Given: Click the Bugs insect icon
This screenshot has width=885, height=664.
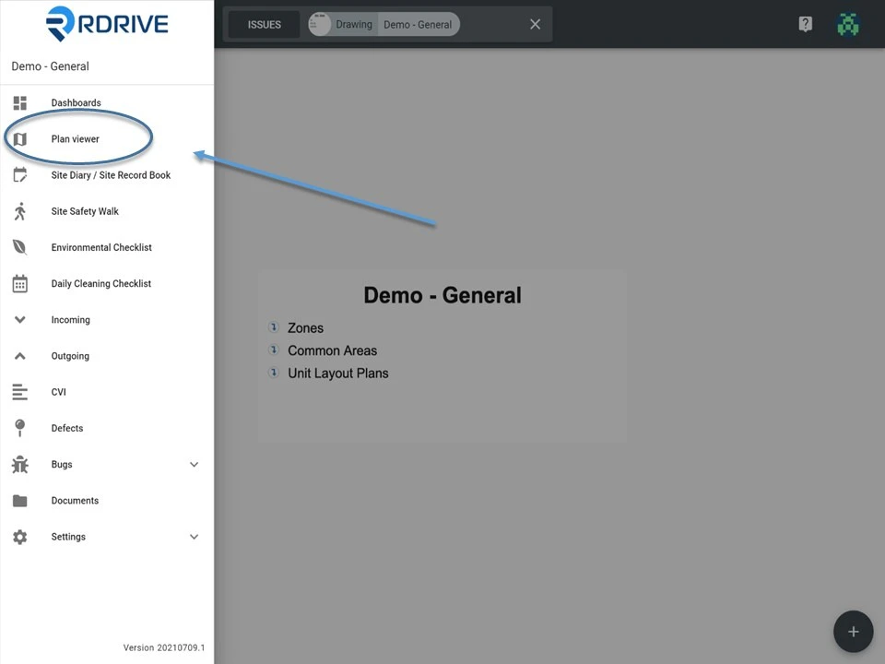Looking at the screenshot, I should pyautogui.click(x=19, y=464).
